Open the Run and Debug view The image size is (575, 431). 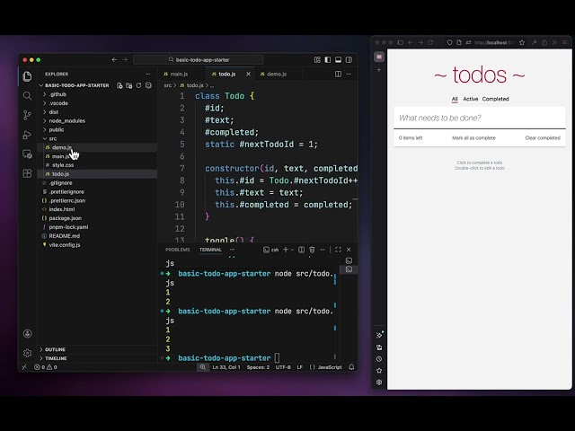pos(27,135)
